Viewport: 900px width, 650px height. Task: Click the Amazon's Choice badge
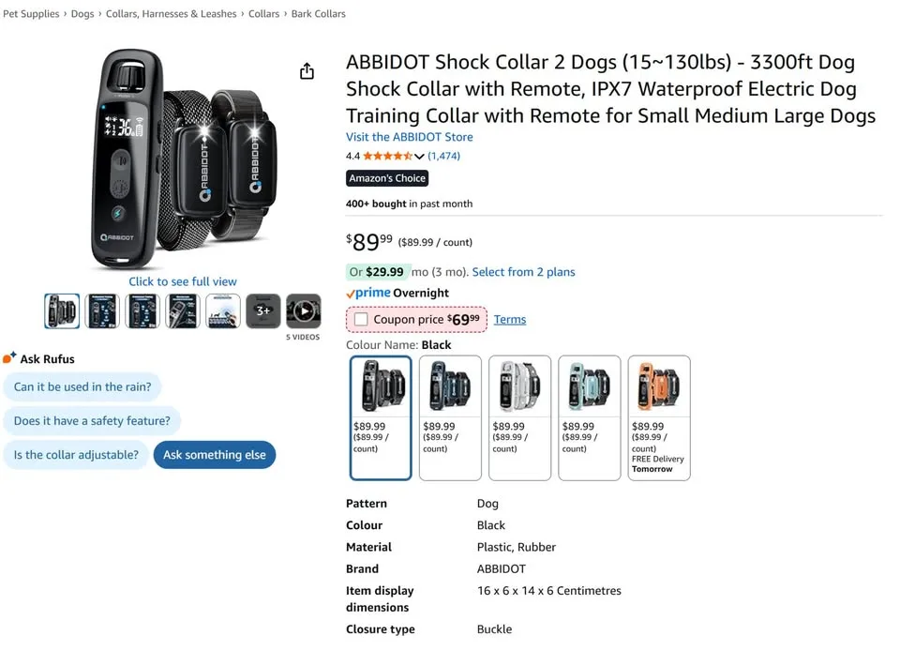tap(386, 178)
